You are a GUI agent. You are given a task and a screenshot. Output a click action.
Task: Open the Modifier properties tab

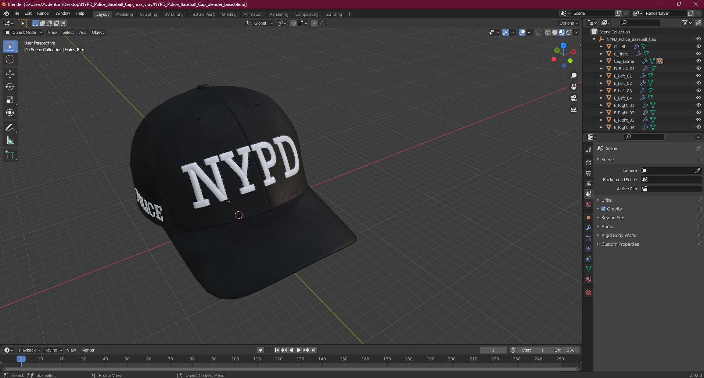pyautogui.click(x=589, y=228)
